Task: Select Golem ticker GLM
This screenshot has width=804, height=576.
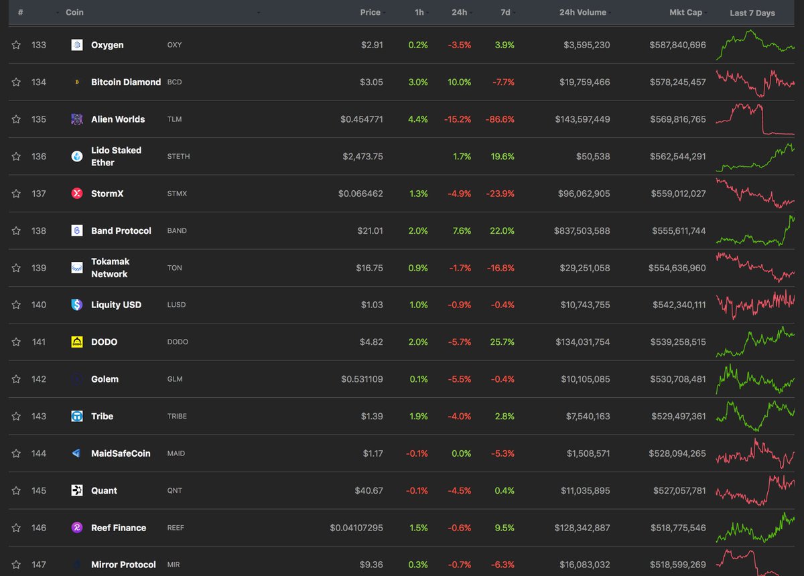Action: click(x=174, y=379)
